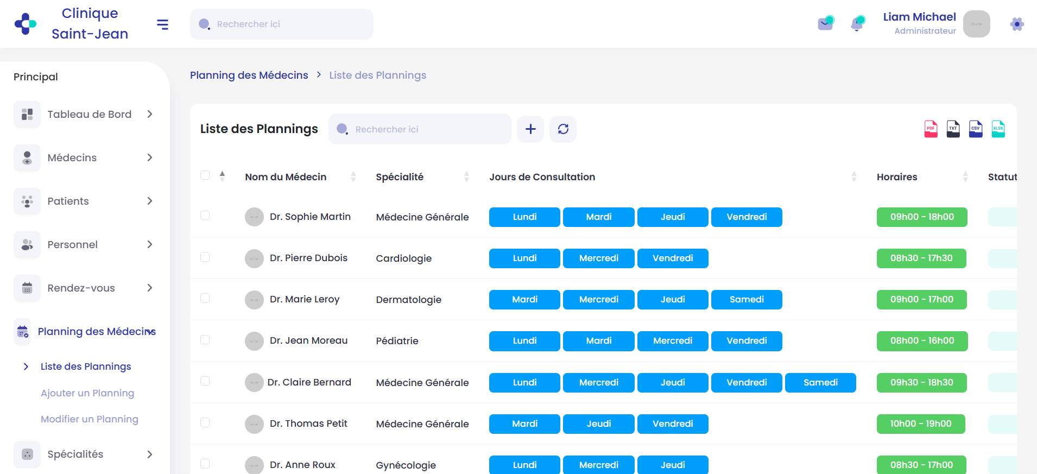Open the notifications bell

[x=857, y=24]
